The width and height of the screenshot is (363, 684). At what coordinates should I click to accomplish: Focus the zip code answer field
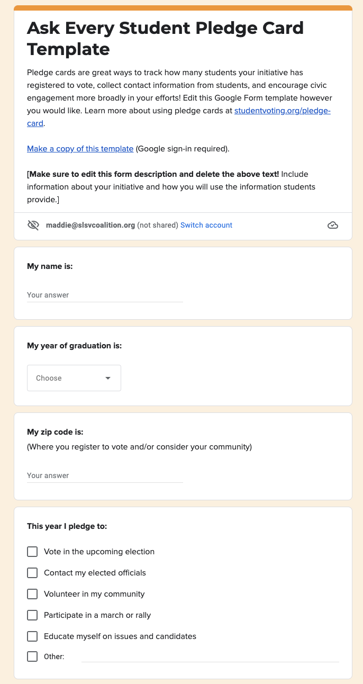(105, 475)
